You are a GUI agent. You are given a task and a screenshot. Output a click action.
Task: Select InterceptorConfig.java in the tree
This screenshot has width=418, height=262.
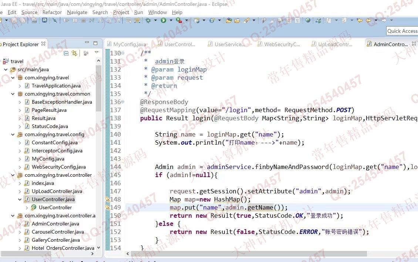click(x=57, y=151)
